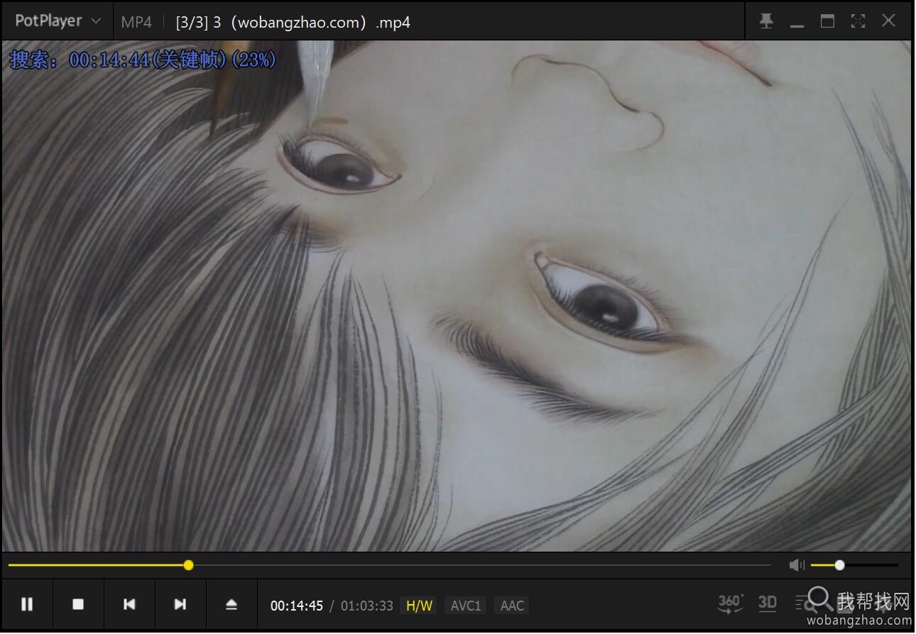This screenshot has height=634, width=916.
Task: Go to the previous file
Action: coord(129,604)
